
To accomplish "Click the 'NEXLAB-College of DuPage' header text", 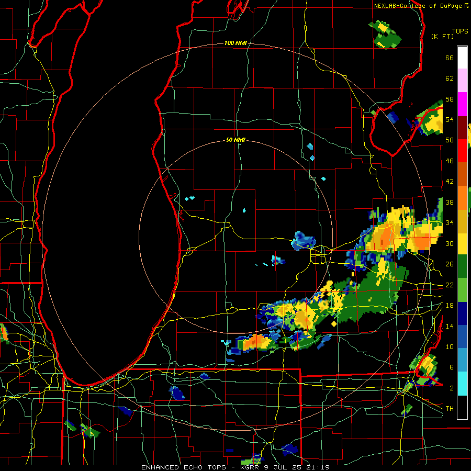I will [418, 6].
